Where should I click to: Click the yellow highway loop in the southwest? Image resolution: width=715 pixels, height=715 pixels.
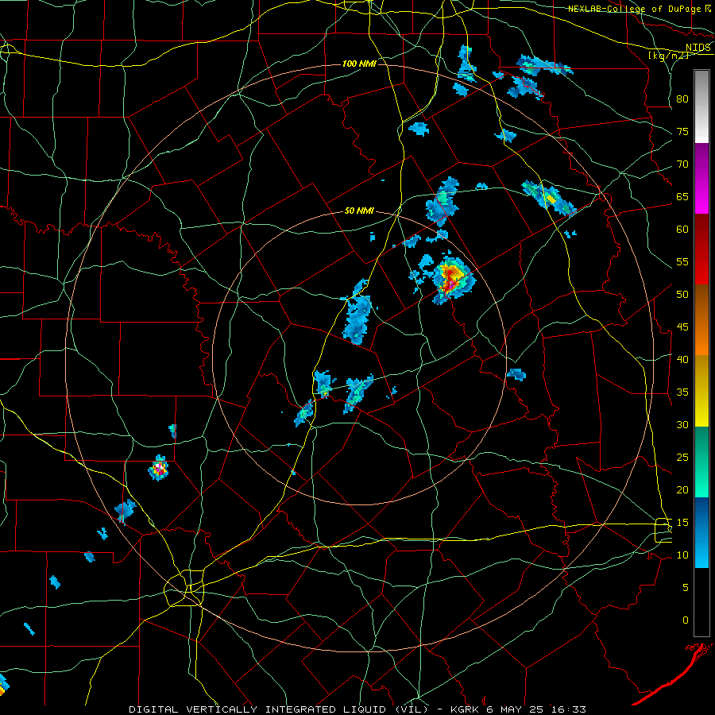[x=184, y=588]
